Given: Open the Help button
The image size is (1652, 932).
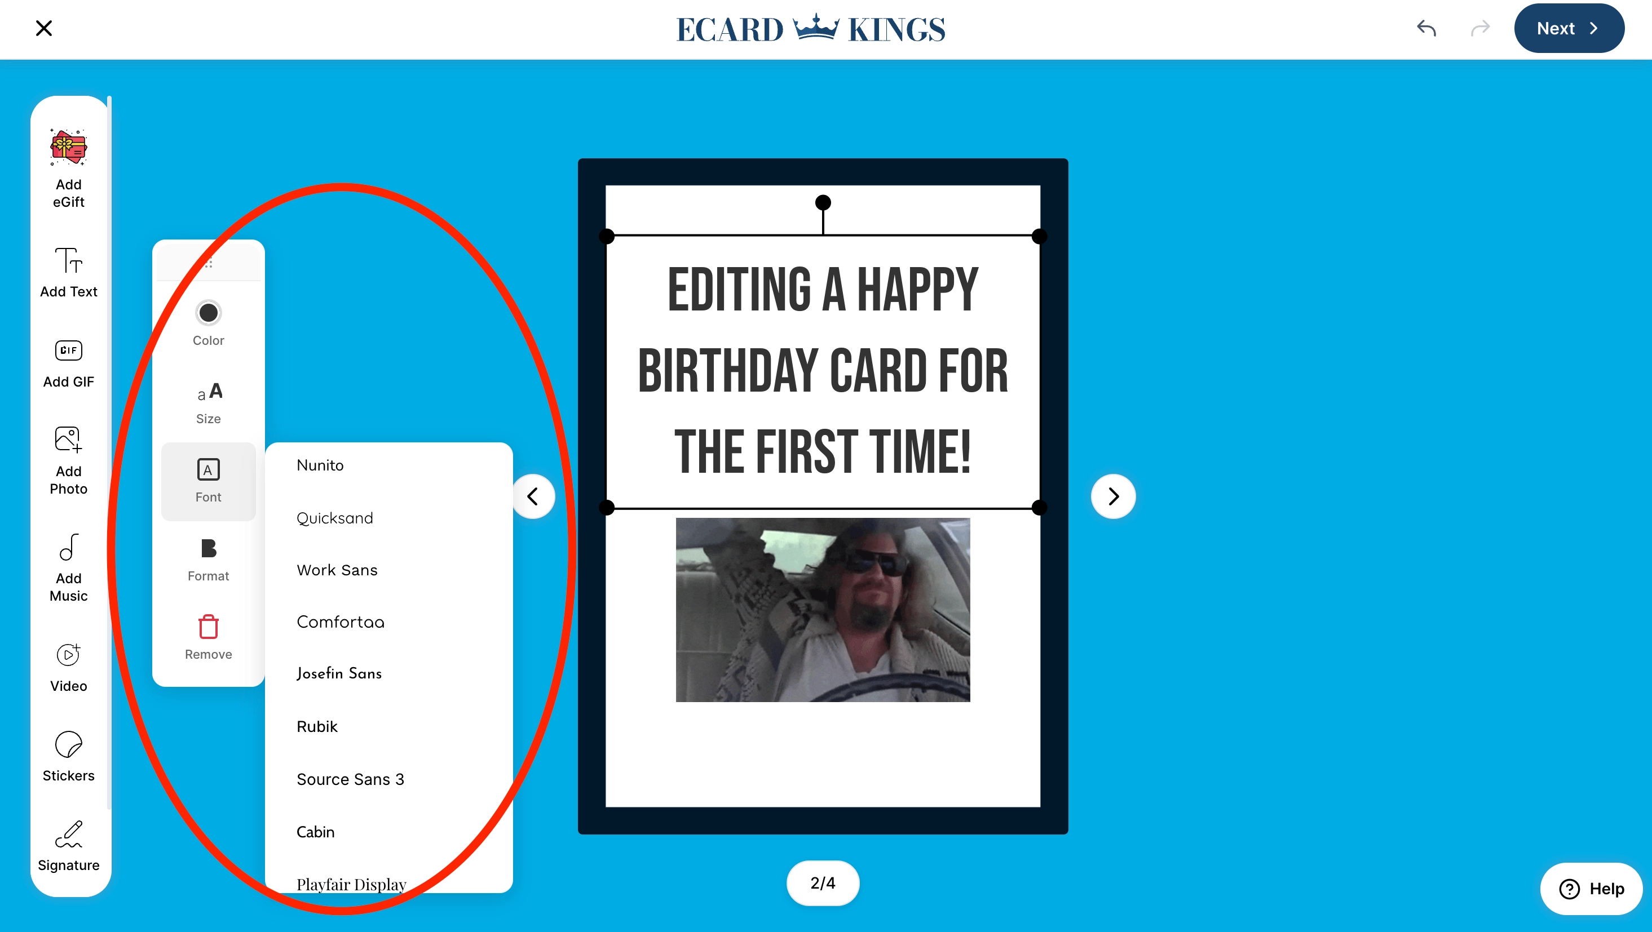Looking at the screenshot, I should point(1592,889).
